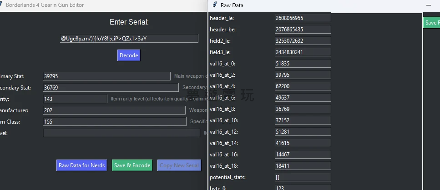The image size is (440, 190).
Task: Click Save & Encode button
Action: (x=132, y=165)
